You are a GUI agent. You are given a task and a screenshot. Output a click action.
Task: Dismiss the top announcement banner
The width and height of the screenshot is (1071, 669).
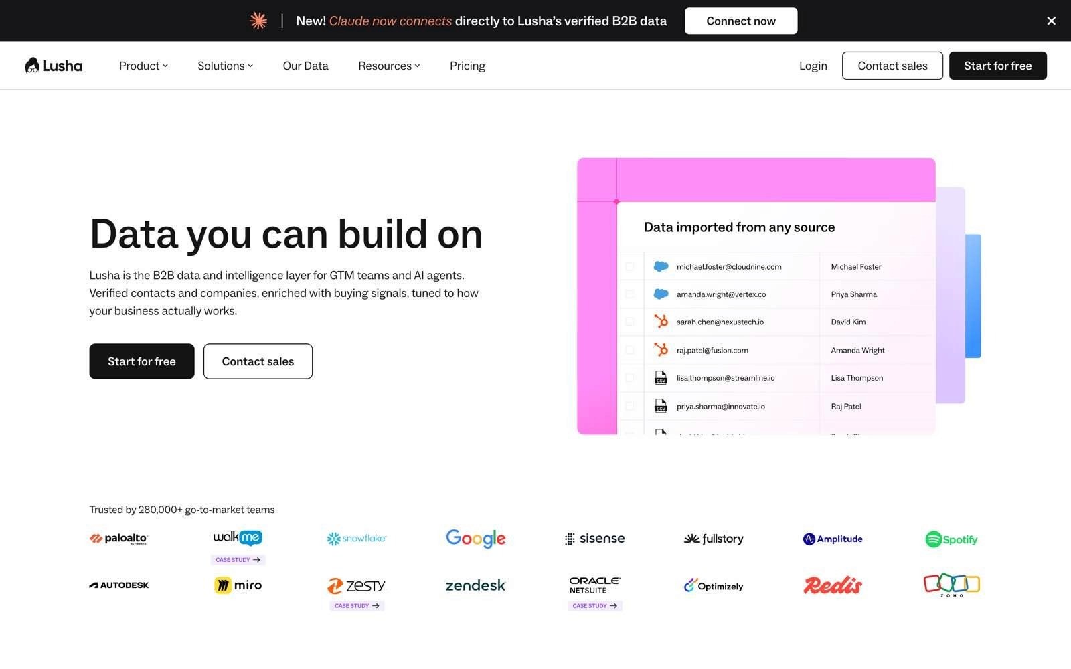pos(1051,21)
